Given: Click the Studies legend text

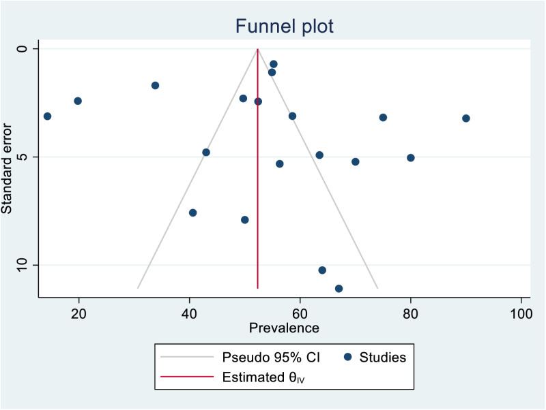Looking at the screenshot, I should (383, 357).
